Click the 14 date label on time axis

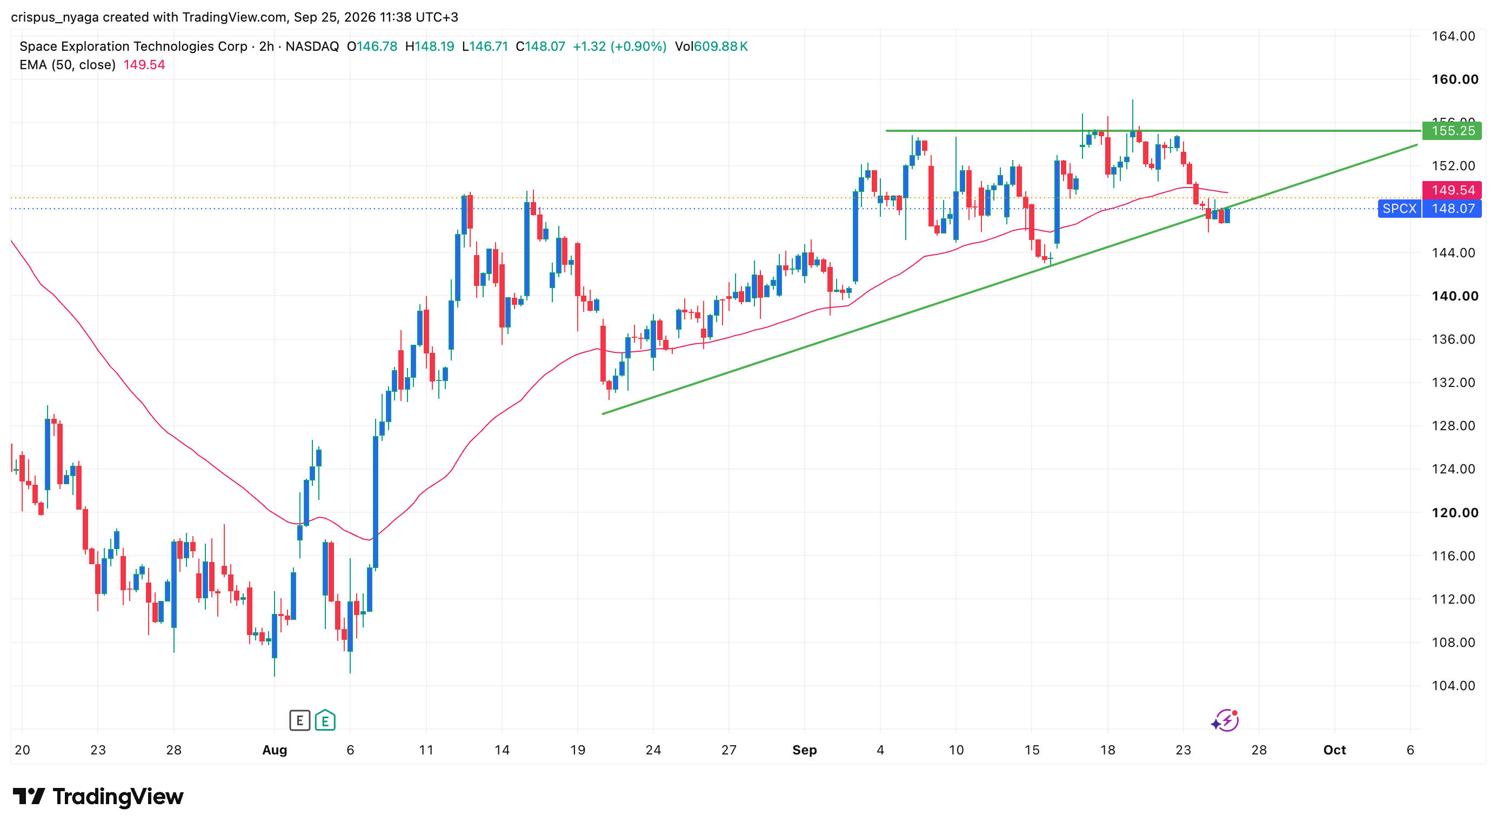pyautogui.click(x=502, y=750)
